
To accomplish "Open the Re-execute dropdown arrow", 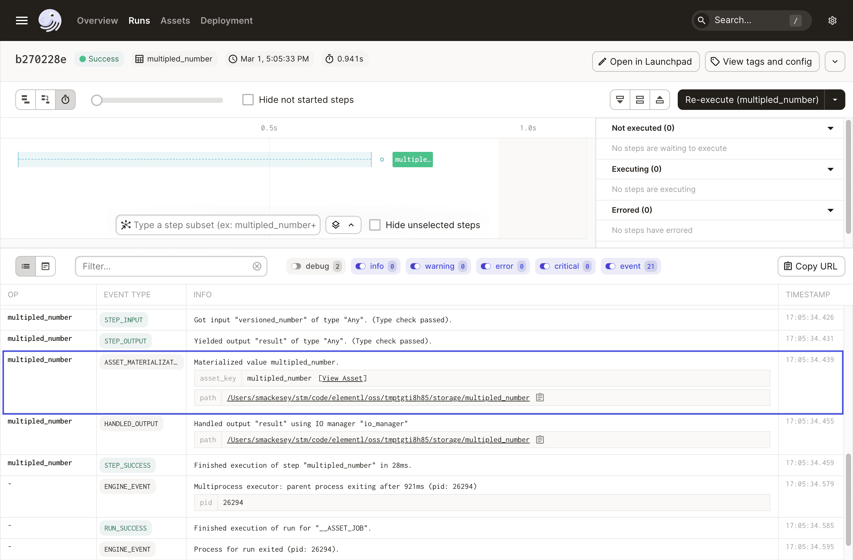I will 835,100.
